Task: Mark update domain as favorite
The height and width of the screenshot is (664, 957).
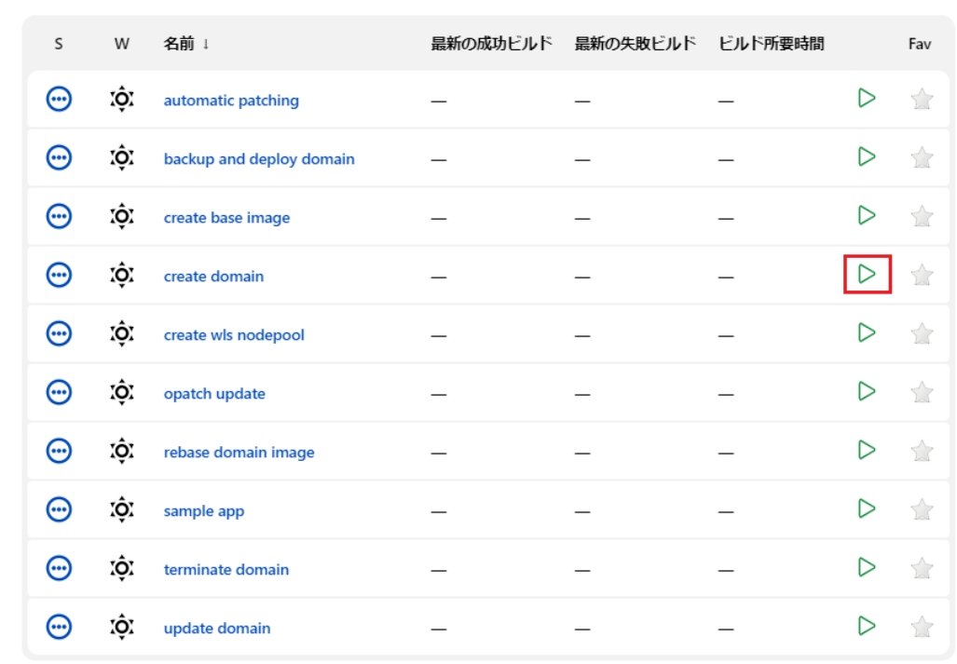Action: pos(921,628)
